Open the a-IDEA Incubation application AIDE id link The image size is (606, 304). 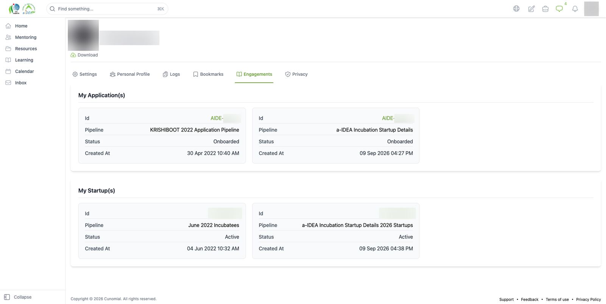[x=398, y=118]
